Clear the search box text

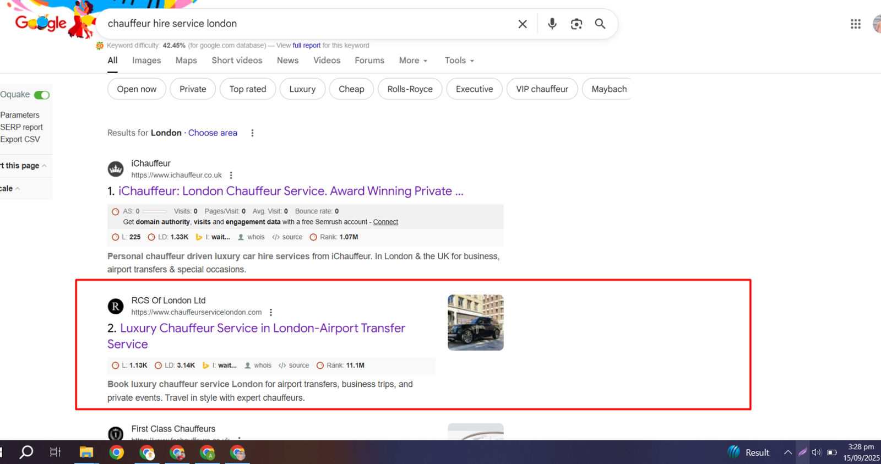coord(522,24)
